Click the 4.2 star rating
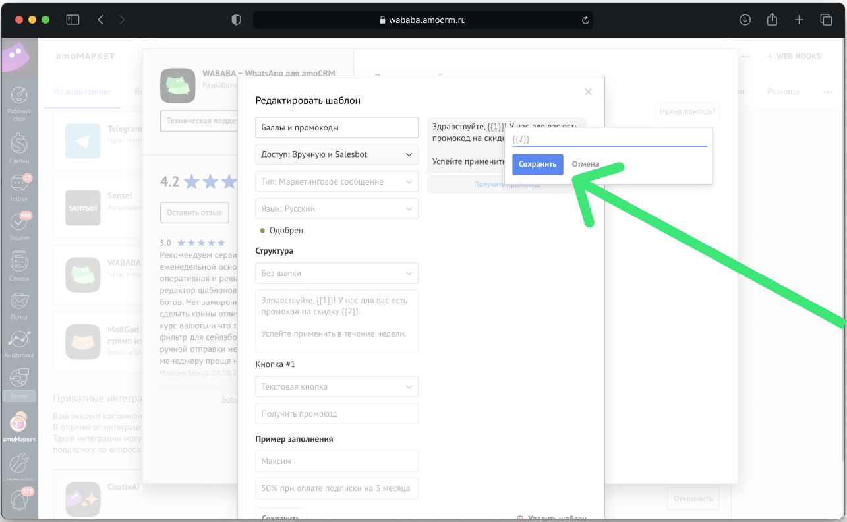Viewport: 847px width, 522px height. click(x=198, y=181)
